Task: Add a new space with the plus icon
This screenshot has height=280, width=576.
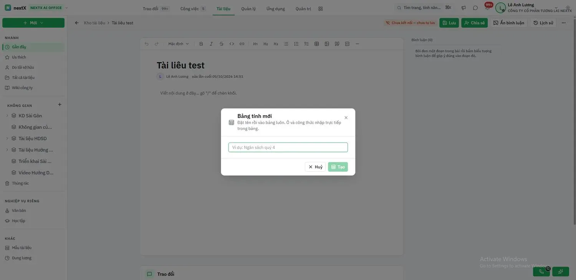Action: (x=60, y=104)
